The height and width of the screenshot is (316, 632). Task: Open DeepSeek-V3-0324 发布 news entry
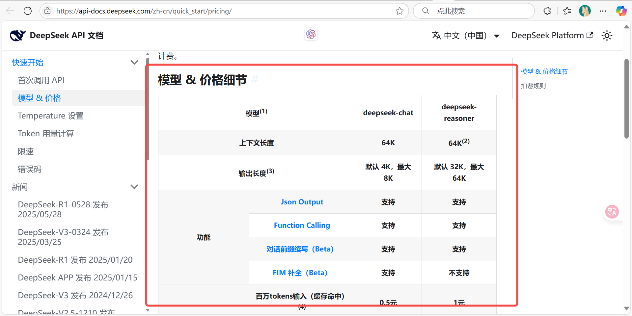[x=63, y=237]
